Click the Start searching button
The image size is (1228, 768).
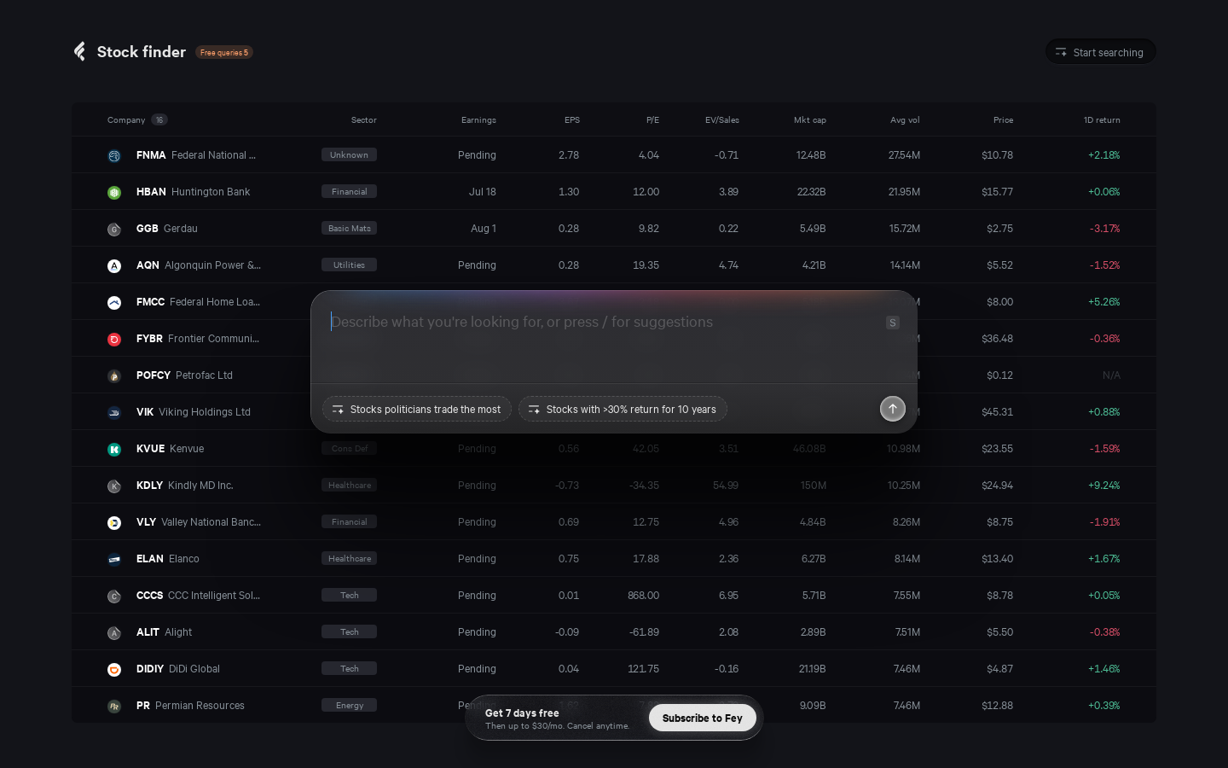click(x=1101, y=52)
